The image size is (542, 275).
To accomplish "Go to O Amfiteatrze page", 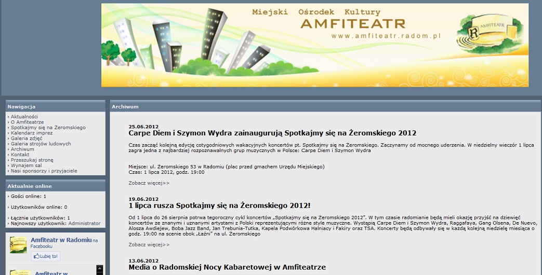I will (28, 122).
